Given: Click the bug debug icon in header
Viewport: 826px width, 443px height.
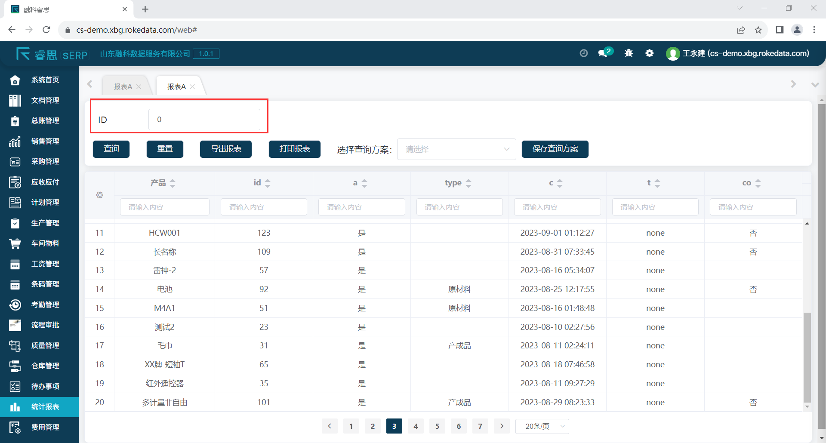Looking at the screenshot, I should coord(629,53).
